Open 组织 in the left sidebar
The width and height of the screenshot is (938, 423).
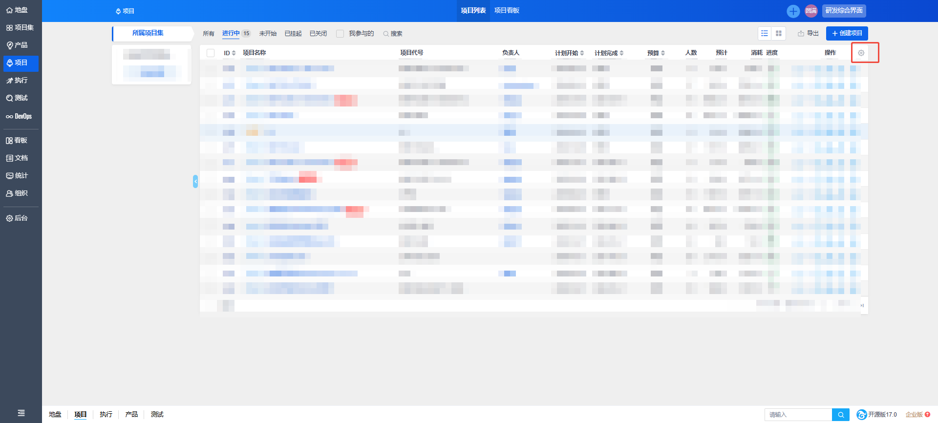17,193
